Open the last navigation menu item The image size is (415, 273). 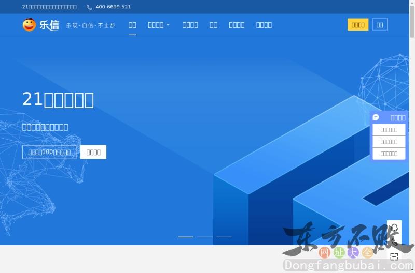(x=264, y=25)
